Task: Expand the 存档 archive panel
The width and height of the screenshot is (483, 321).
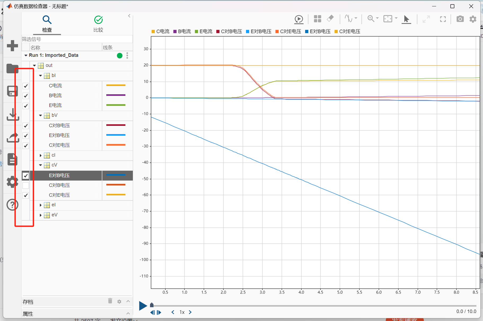Action: tap(128, 301)
